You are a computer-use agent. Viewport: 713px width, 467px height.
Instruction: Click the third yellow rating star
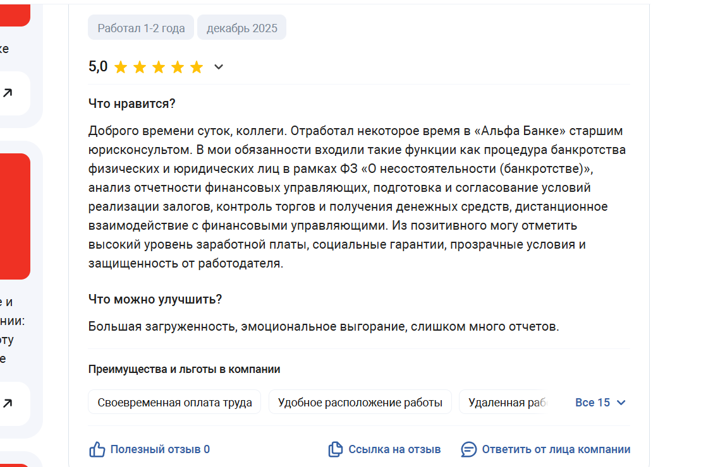click(x=159, y=67)
